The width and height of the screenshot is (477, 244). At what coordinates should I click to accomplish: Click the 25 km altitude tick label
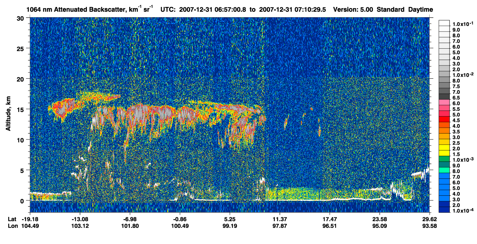coord(21,48)
